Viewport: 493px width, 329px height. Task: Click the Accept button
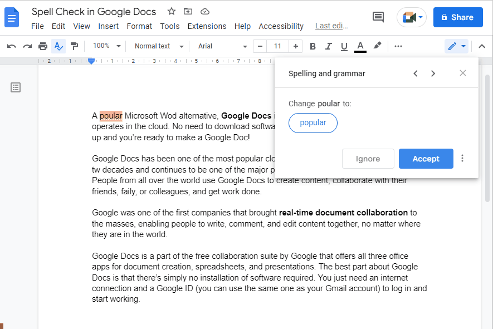(x=426, y=159)
